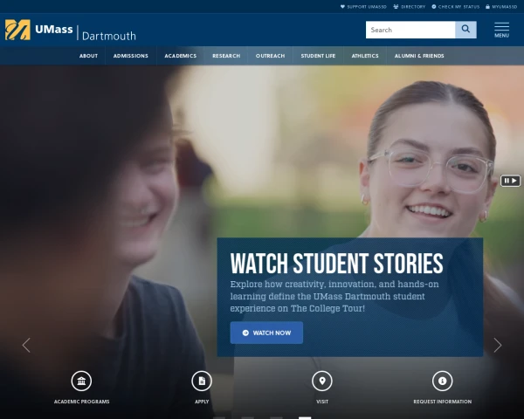Click the Watch Student Stories heading
The image size is (524, 419).
click(337, 264)
